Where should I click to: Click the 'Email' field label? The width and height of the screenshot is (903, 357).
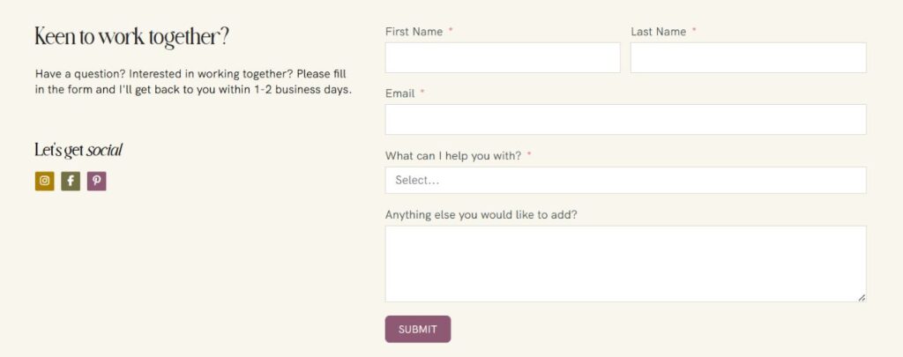coord(399,93)
